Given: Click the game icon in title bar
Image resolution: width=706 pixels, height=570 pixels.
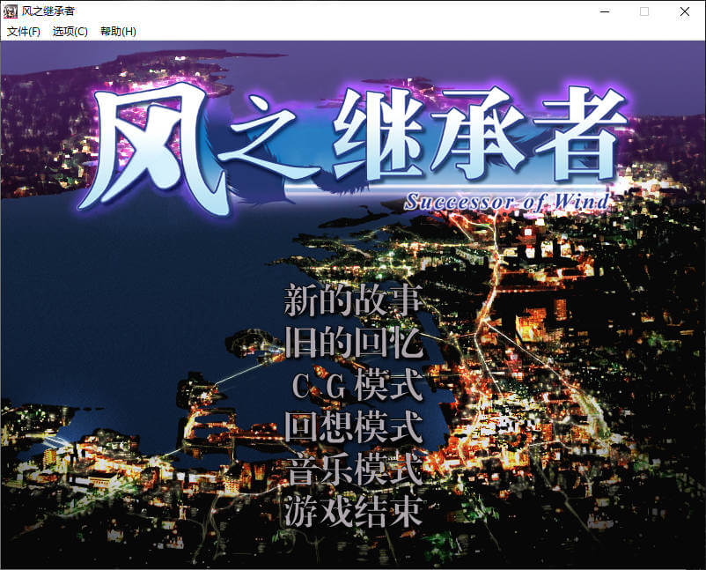Looking at the screenshot, I should 11,11.
